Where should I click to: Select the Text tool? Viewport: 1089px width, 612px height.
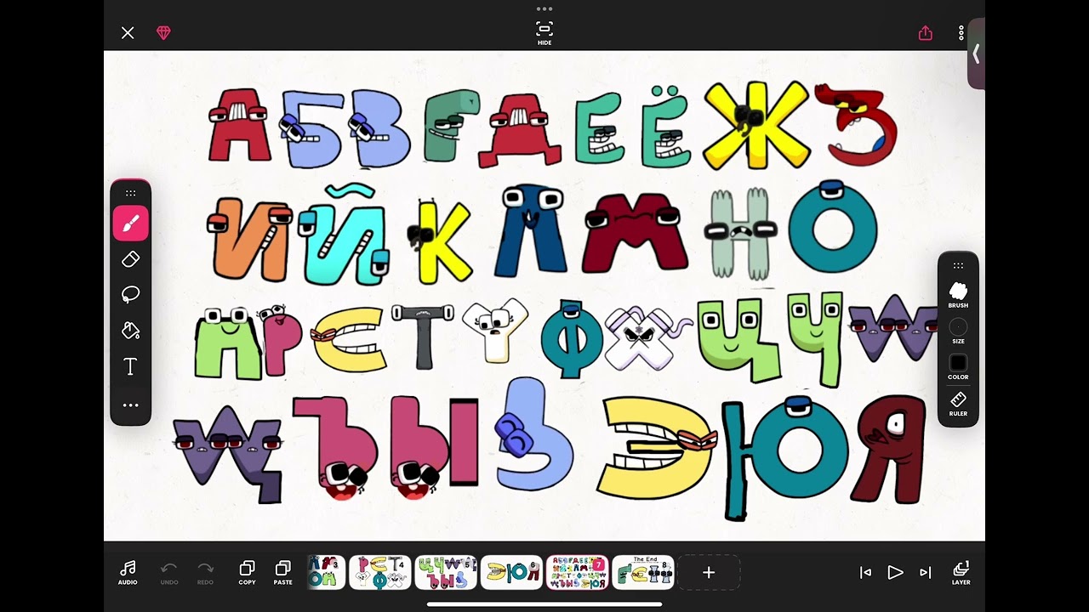pos(131,366)
